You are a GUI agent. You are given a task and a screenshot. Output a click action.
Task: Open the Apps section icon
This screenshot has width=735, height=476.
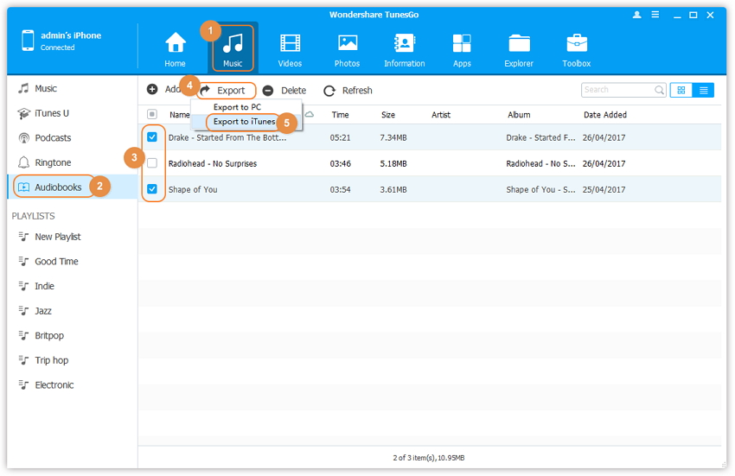(x=462, y=48)
